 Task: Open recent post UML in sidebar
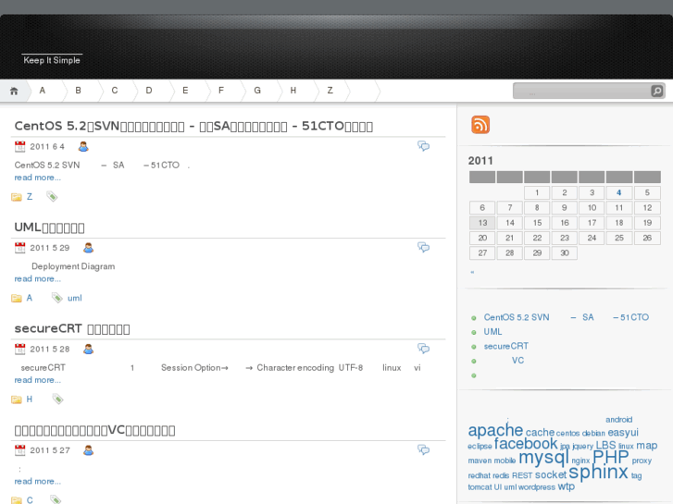492,332
